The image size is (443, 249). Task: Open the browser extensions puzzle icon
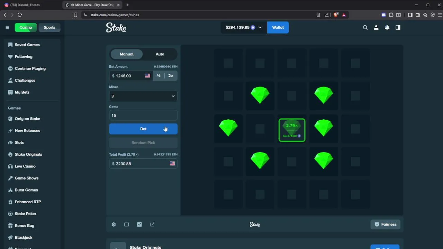tap(391, 15)
